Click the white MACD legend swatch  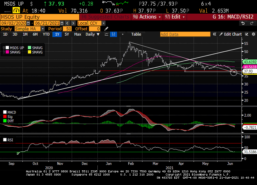pyautogui.click(x=5, y=112)
